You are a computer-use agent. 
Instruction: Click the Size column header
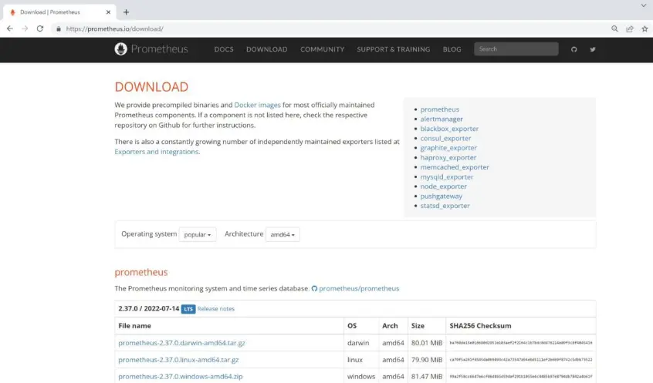click(418, 326)
